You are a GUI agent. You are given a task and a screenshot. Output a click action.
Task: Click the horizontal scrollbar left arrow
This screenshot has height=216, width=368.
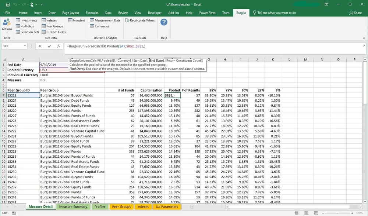click(x=227, y=207)
